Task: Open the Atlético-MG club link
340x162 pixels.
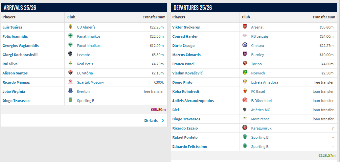Action: 261,110
